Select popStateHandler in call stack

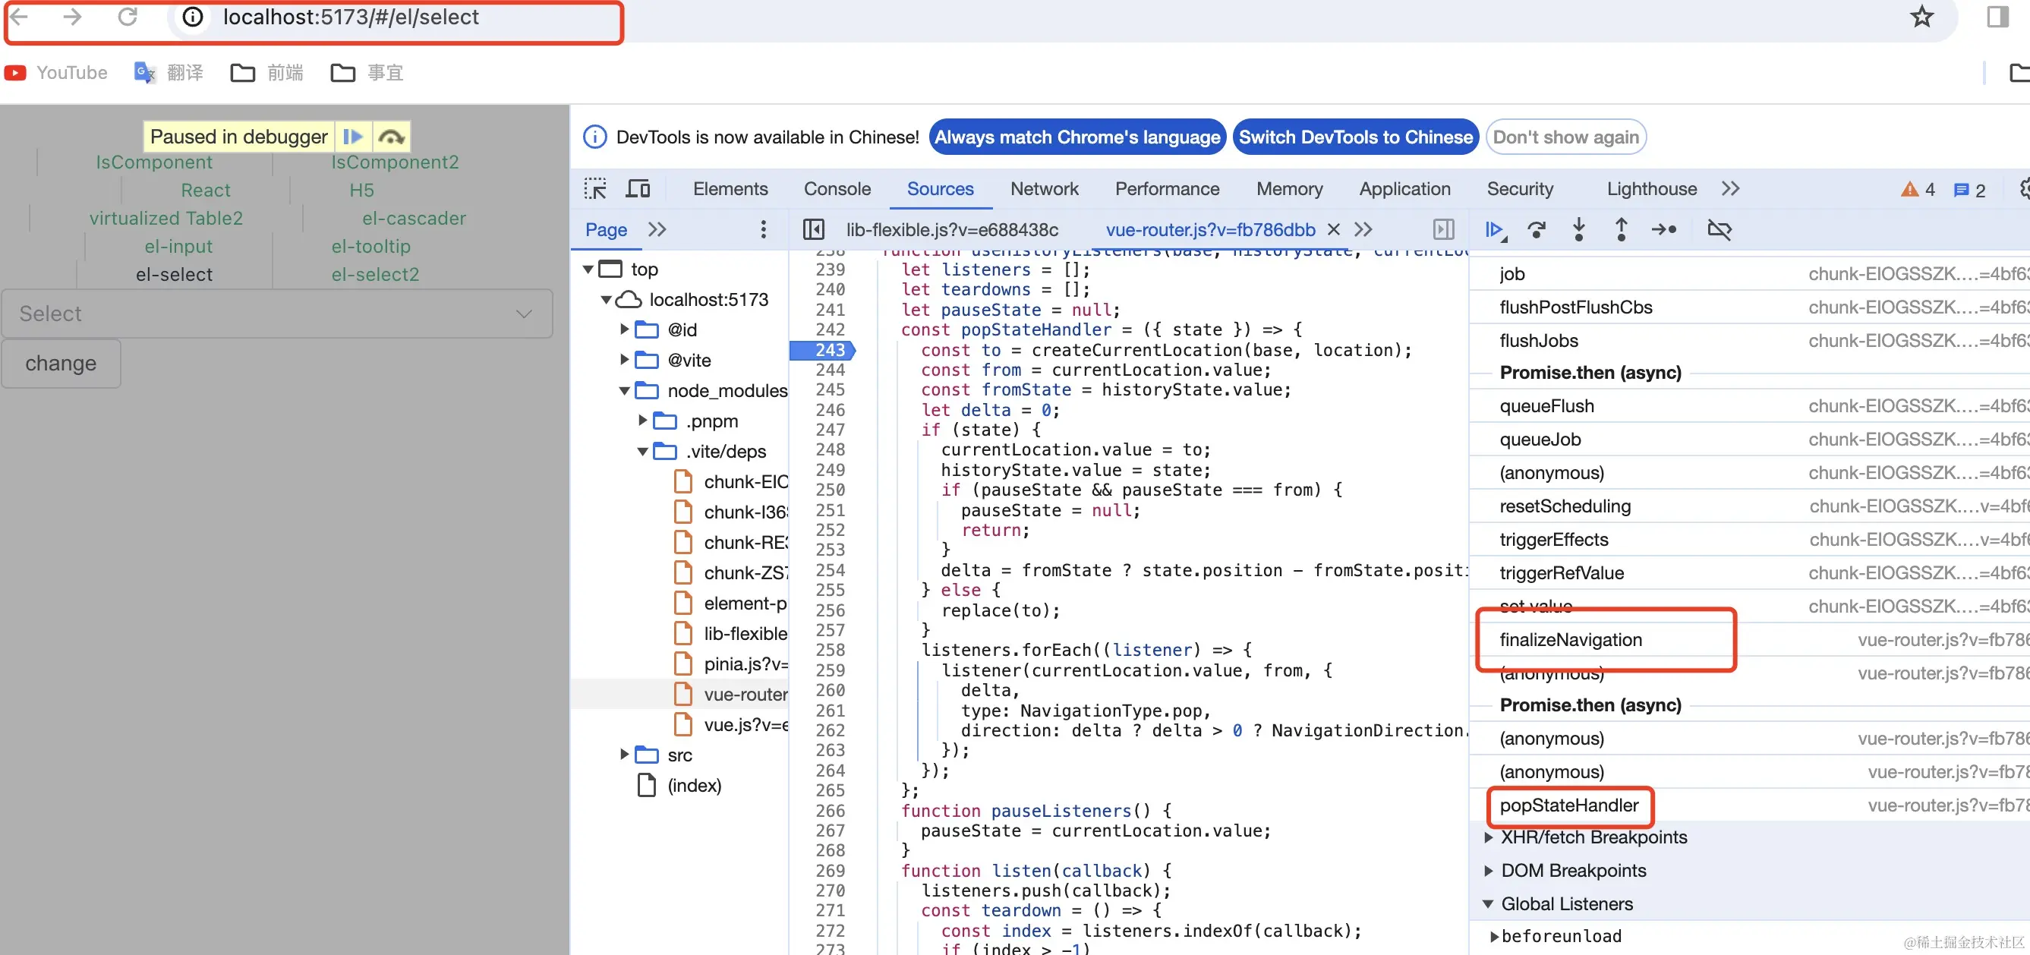(1568, 805)
